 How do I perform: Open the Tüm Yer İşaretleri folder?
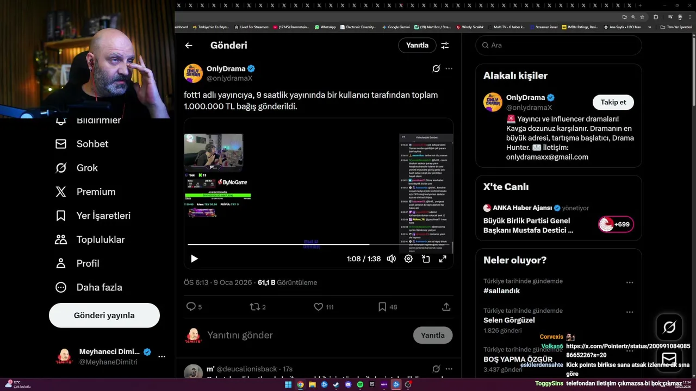coord(676,27)
